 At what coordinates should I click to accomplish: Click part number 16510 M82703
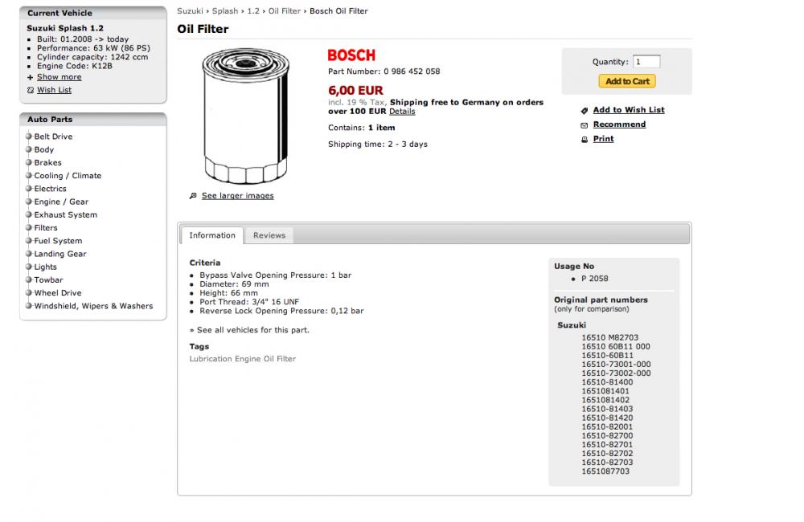[x=609, y=337]
